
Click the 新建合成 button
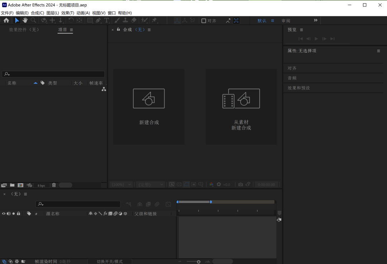[149, 106]
